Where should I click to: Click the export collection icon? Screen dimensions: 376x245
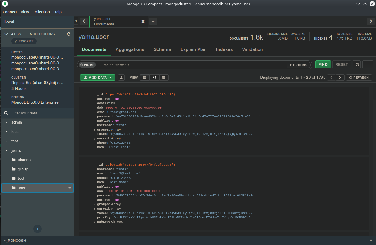[x=121, y=78]
